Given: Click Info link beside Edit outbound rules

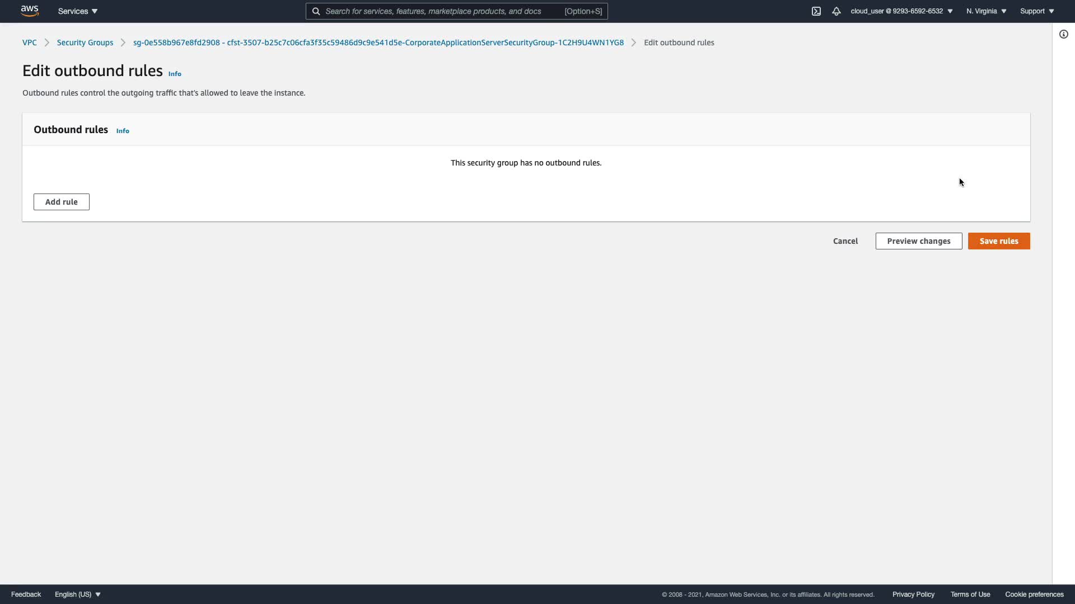Looking at the screenshot, I should point(175,74).
